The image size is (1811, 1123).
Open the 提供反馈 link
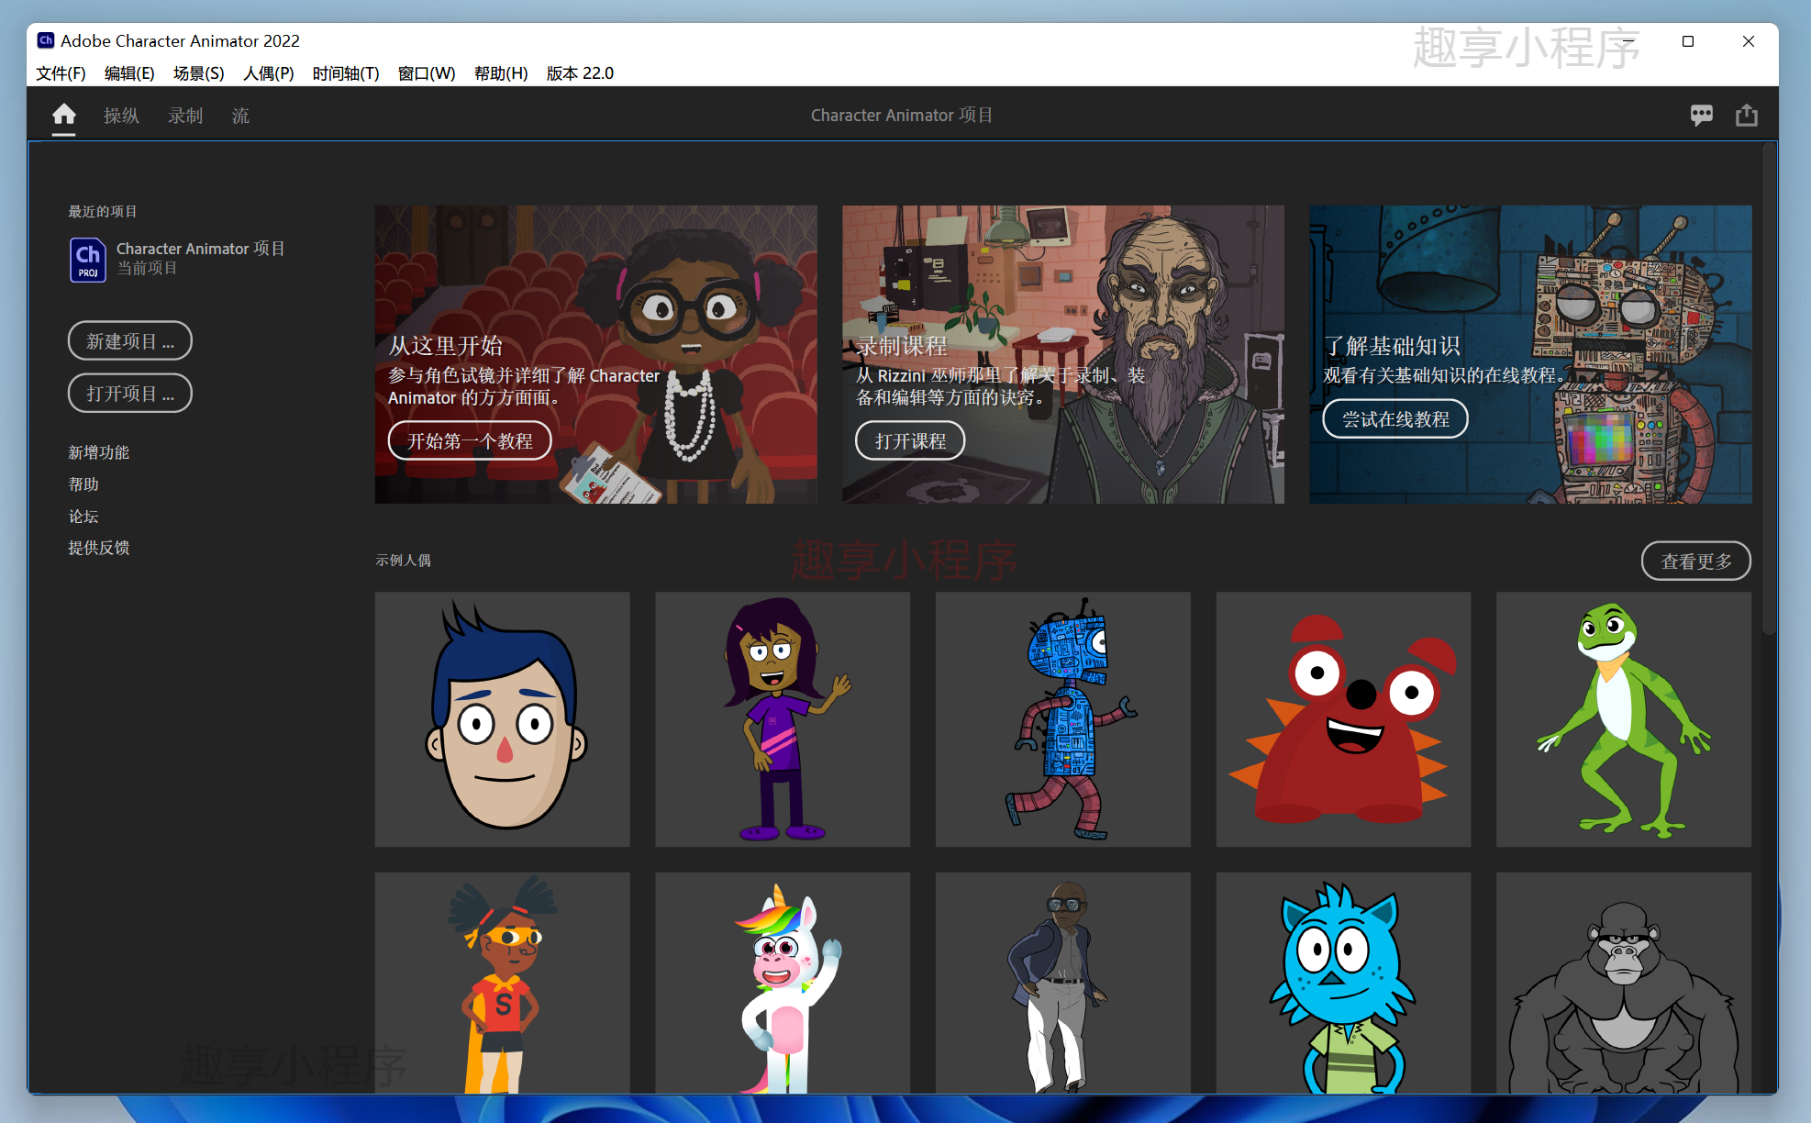point(98,548)
